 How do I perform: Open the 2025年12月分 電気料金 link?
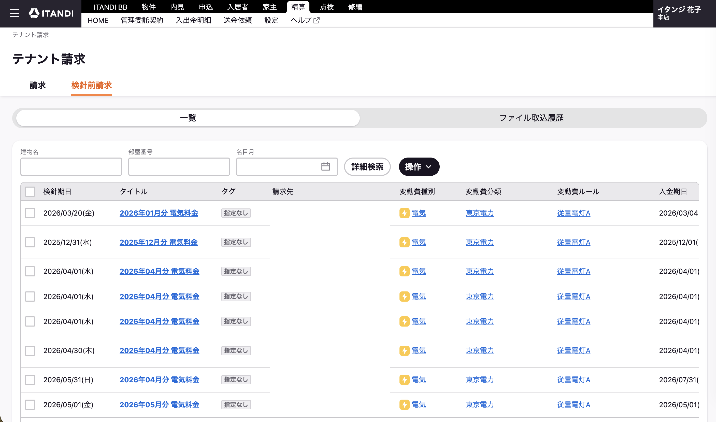coord(159,242)
